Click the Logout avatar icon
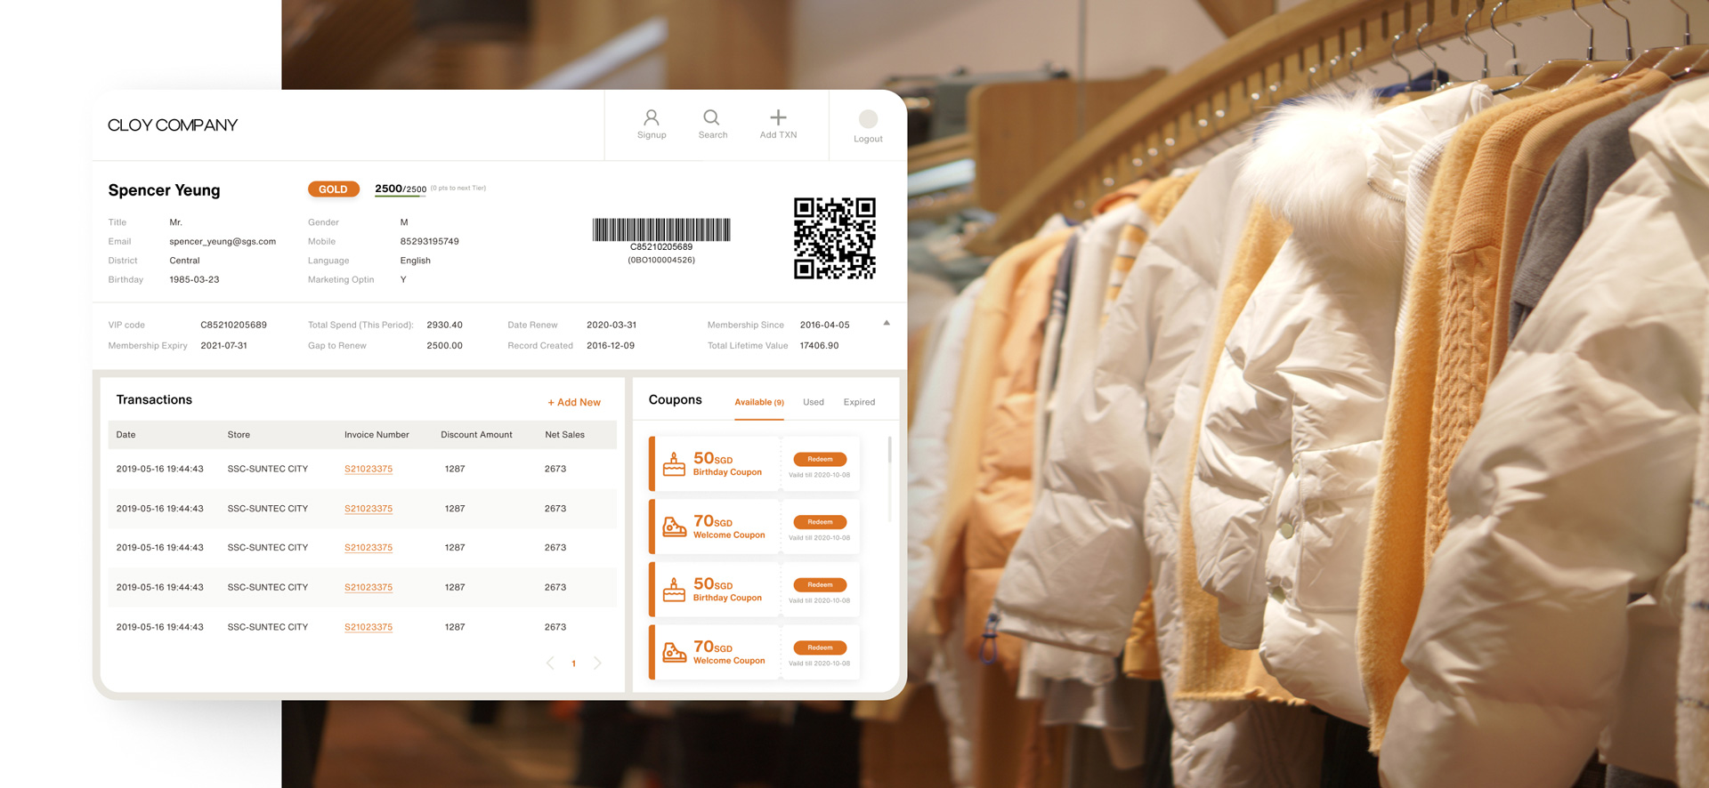This screenshot has height=788, width=1709. tap(868, 119)
